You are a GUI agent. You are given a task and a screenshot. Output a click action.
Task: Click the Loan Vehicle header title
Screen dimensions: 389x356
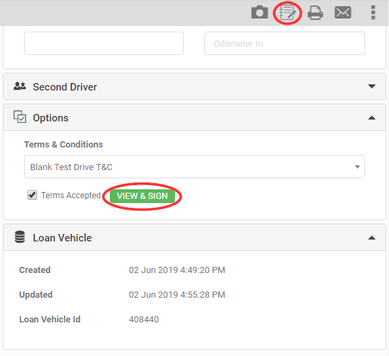tap(62, 238)
